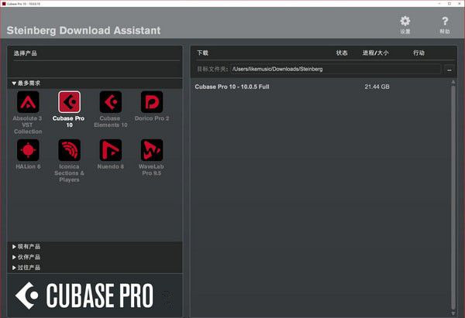The image size is (465, 318).
Task: Select the Cubase Pro 10 product icon
Action: point(69,102)
